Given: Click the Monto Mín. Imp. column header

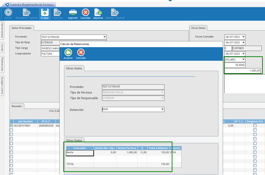Looking at the screenshot, I should click(105, 148).
